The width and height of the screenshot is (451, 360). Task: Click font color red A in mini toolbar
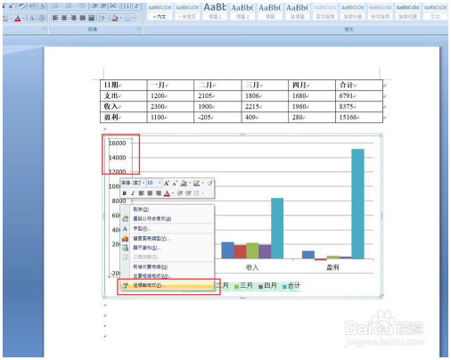[167, 193]
